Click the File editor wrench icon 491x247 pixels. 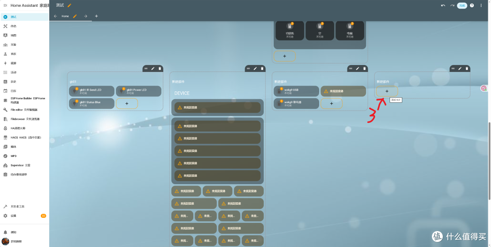click(x=5, y=110)
